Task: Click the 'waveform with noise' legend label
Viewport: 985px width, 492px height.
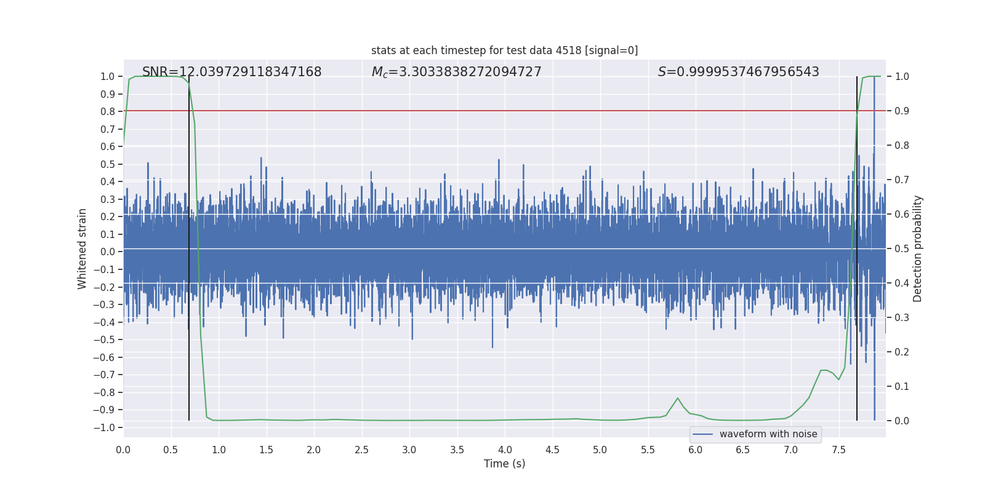Action: point(768,434)
